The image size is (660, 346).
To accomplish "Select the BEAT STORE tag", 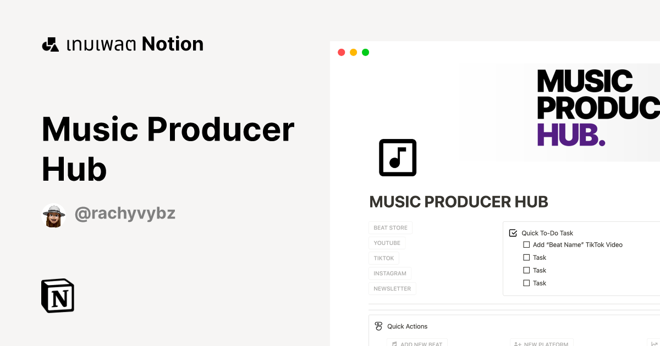I will 390,227.
